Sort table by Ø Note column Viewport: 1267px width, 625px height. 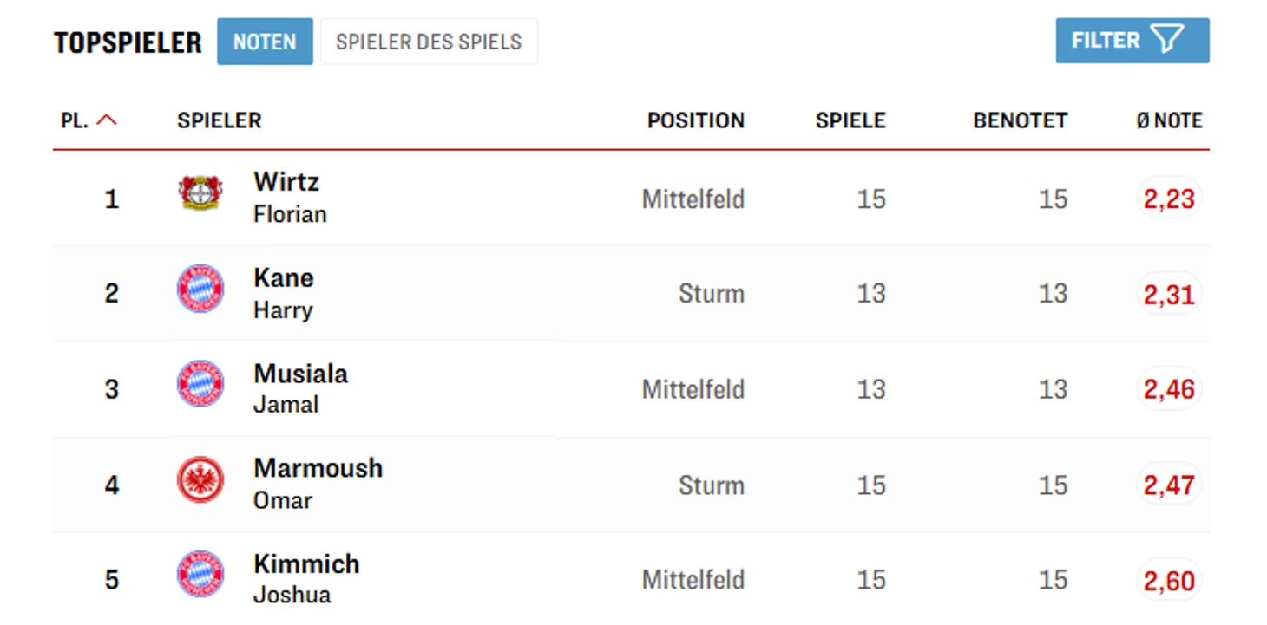coord(1169,120)
